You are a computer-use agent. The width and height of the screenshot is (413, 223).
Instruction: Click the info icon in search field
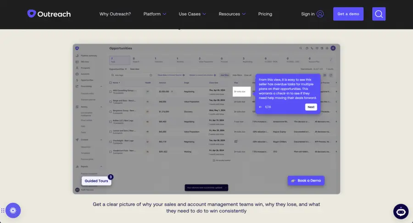[x=151, y=75]
